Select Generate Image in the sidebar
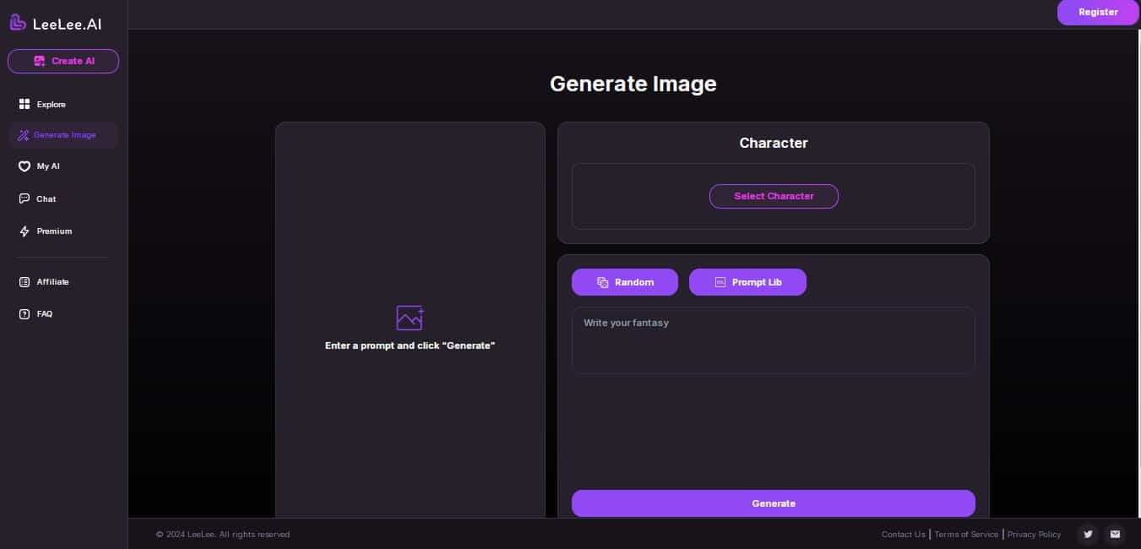The width and height of the screenshot is (1141, 549). (x=63, y=135)
